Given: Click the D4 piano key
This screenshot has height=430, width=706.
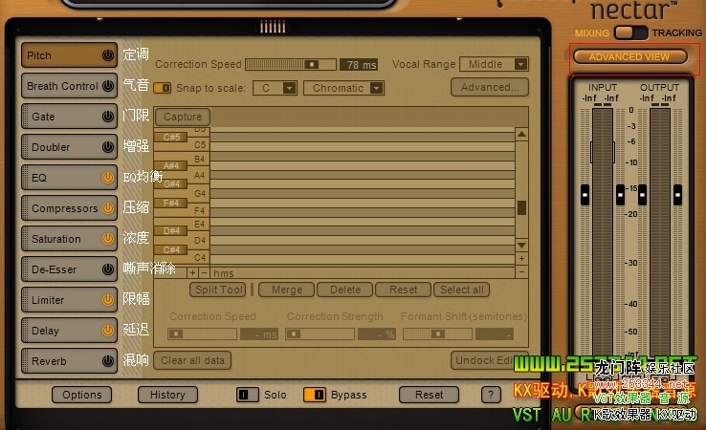Looking at the screenshot, I should coord(199,240).
